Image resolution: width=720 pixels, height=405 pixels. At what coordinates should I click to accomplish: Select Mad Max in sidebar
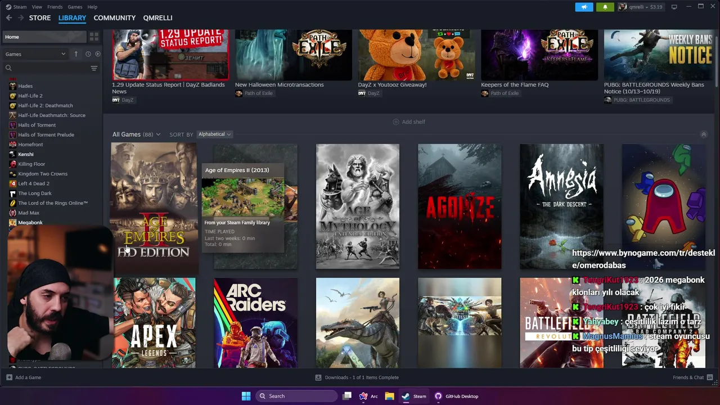pos(28,213)
